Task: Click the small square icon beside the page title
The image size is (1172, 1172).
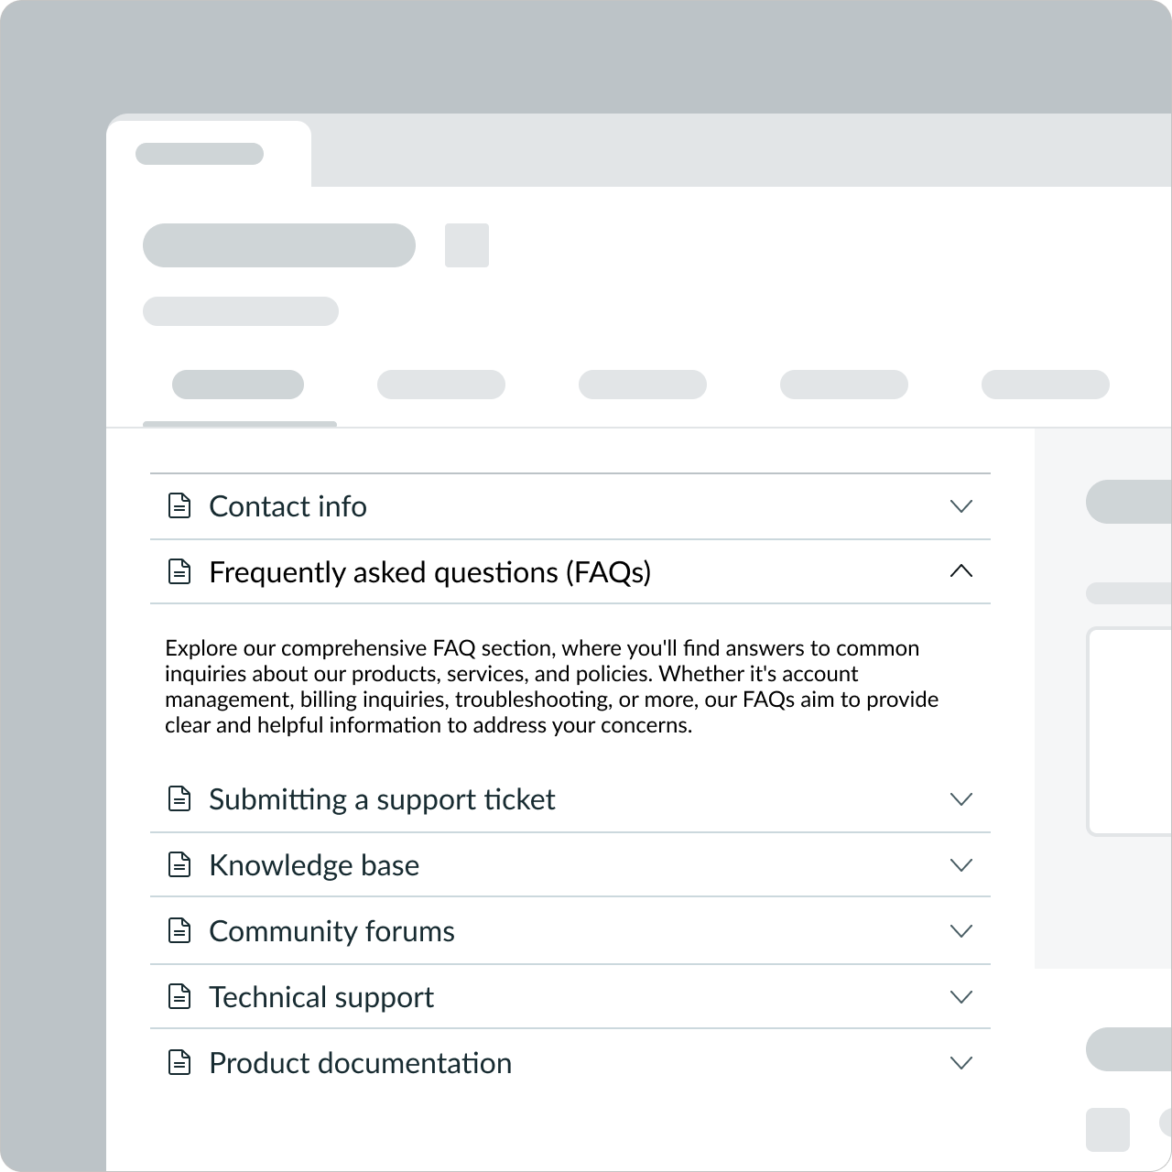Action: point(466,245)
